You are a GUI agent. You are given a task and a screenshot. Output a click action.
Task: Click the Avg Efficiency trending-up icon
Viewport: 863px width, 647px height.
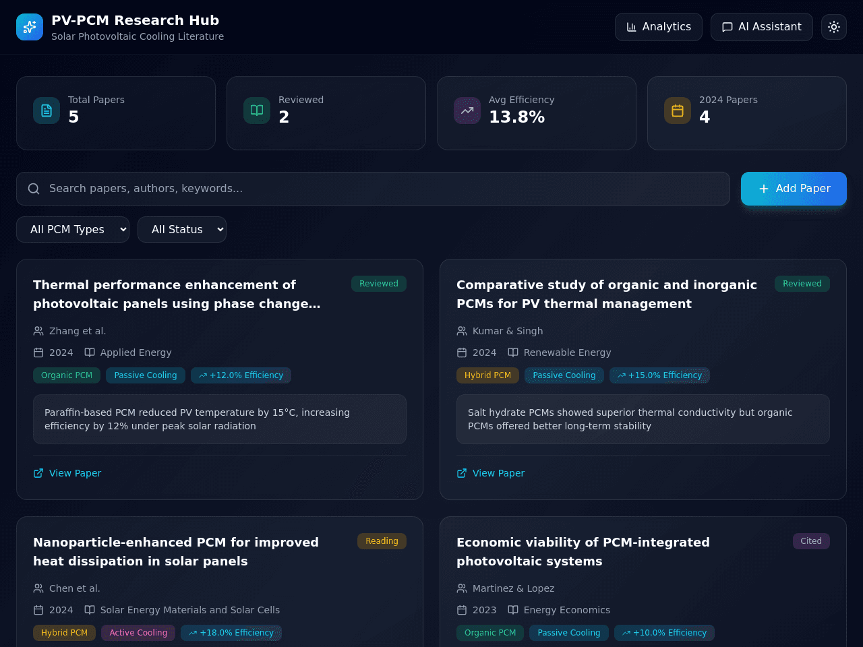[467, 111]
